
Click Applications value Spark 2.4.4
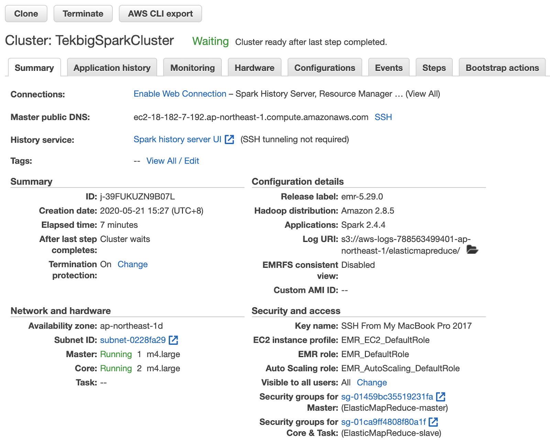(363, 225)
